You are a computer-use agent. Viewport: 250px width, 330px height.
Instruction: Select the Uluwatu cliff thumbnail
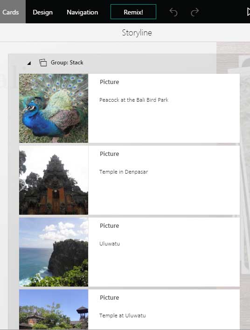pos(54,252)
